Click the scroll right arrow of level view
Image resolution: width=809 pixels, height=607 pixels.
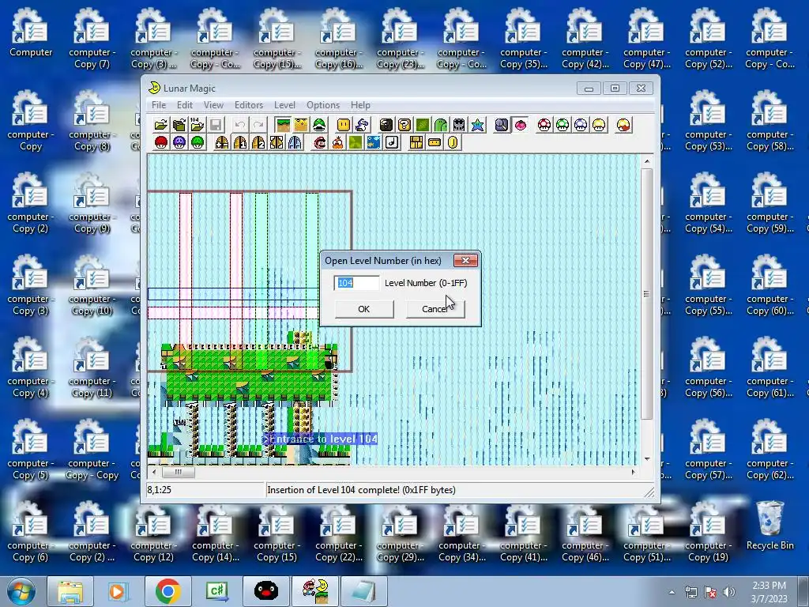click(634, 472)
